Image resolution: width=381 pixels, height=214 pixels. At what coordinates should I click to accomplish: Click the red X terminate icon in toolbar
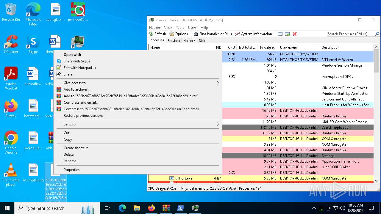295,34
